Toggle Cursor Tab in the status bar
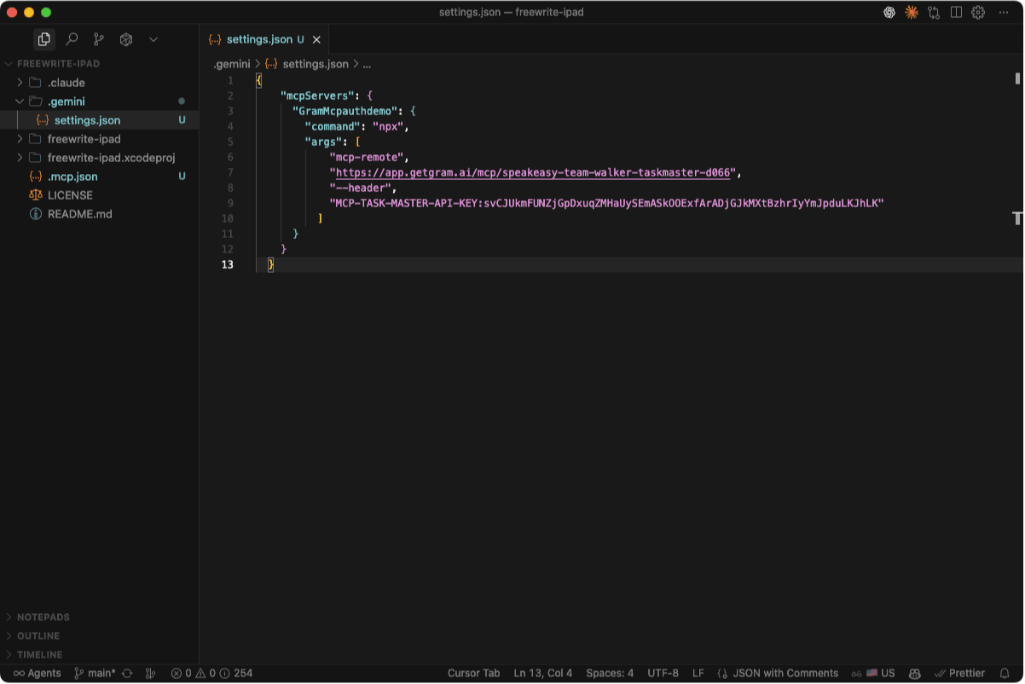The image size is (1025, 684). [x=474, y=673]
